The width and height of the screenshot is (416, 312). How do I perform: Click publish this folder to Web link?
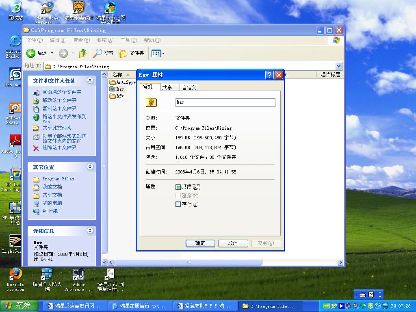click(x=64, y=119)
